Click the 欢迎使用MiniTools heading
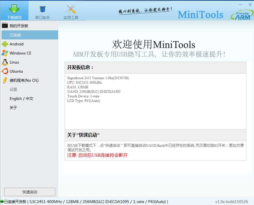 click(154, 44)
